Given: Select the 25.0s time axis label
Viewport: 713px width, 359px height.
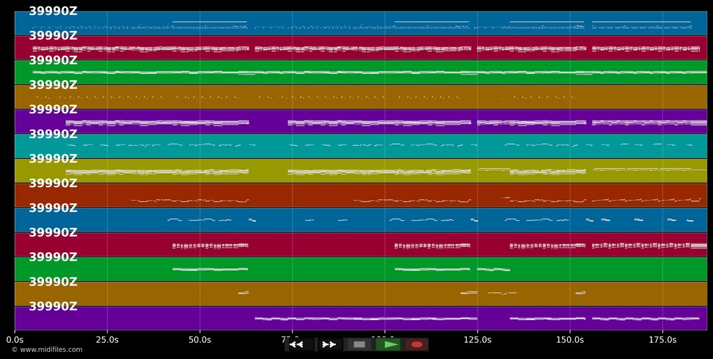Looking at the screenshot, I should [108, 340].
